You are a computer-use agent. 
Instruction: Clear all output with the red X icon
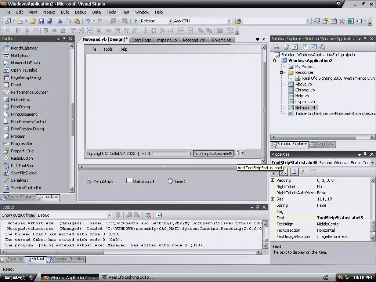coord(148,215)
